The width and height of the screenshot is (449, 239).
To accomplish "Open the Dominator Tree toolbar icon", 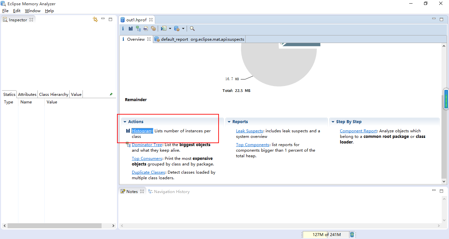I will (138, 29).
